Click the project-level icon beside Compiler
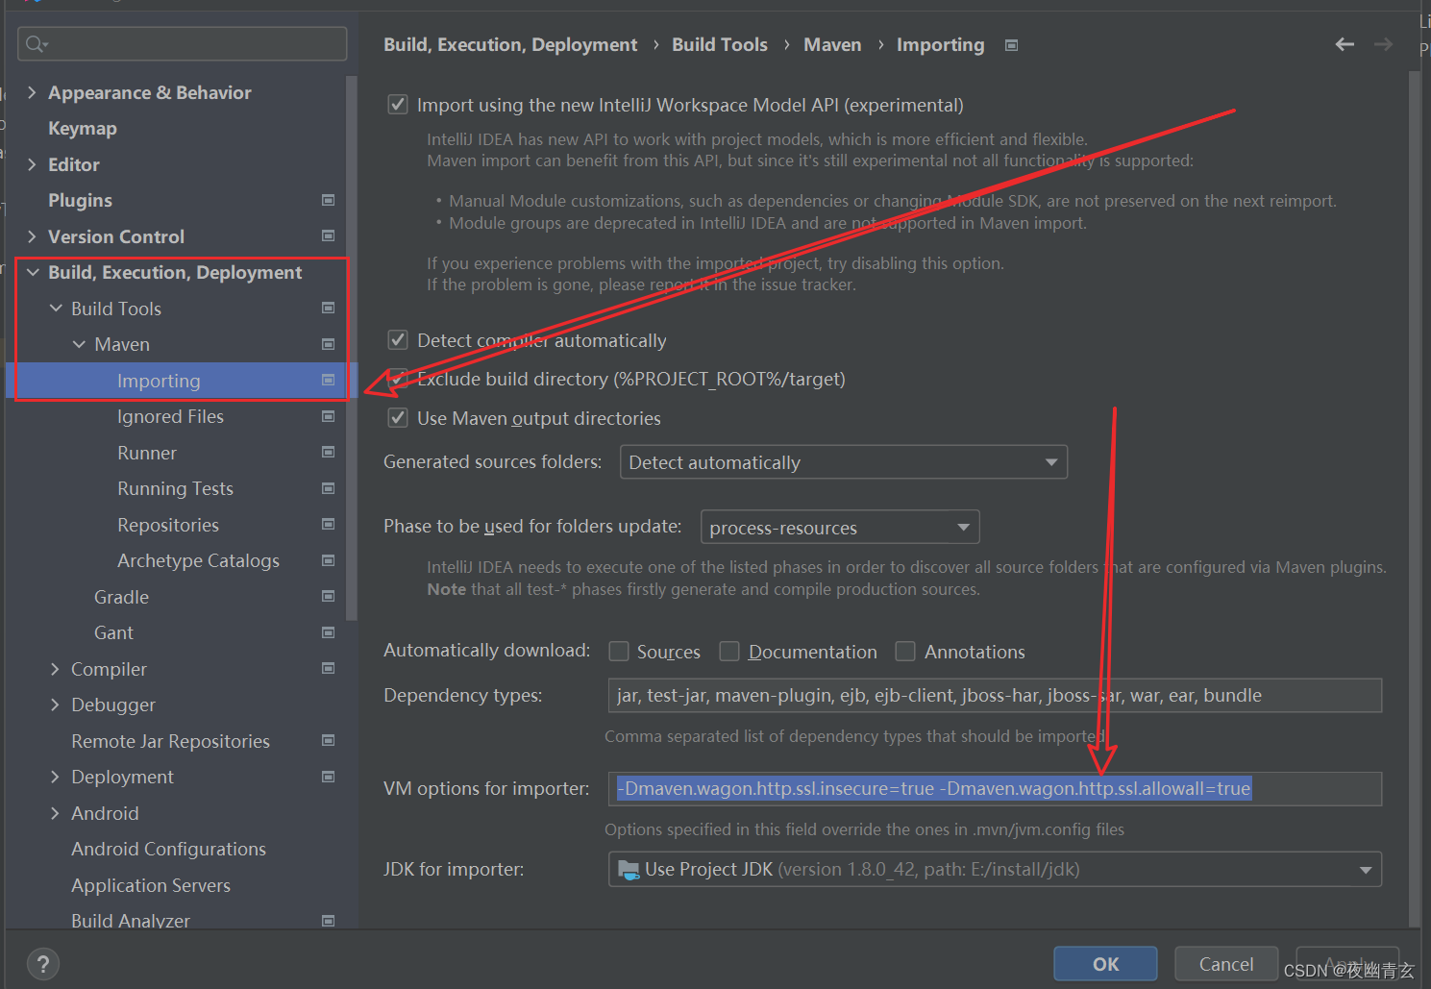Image resolution: width=1431 pixels, height=989 pixels. tap(328, 668)
